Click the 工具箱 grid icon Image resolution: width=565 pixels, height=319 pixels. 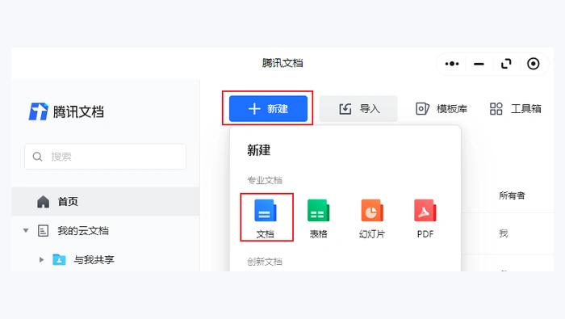coord(496,108)
